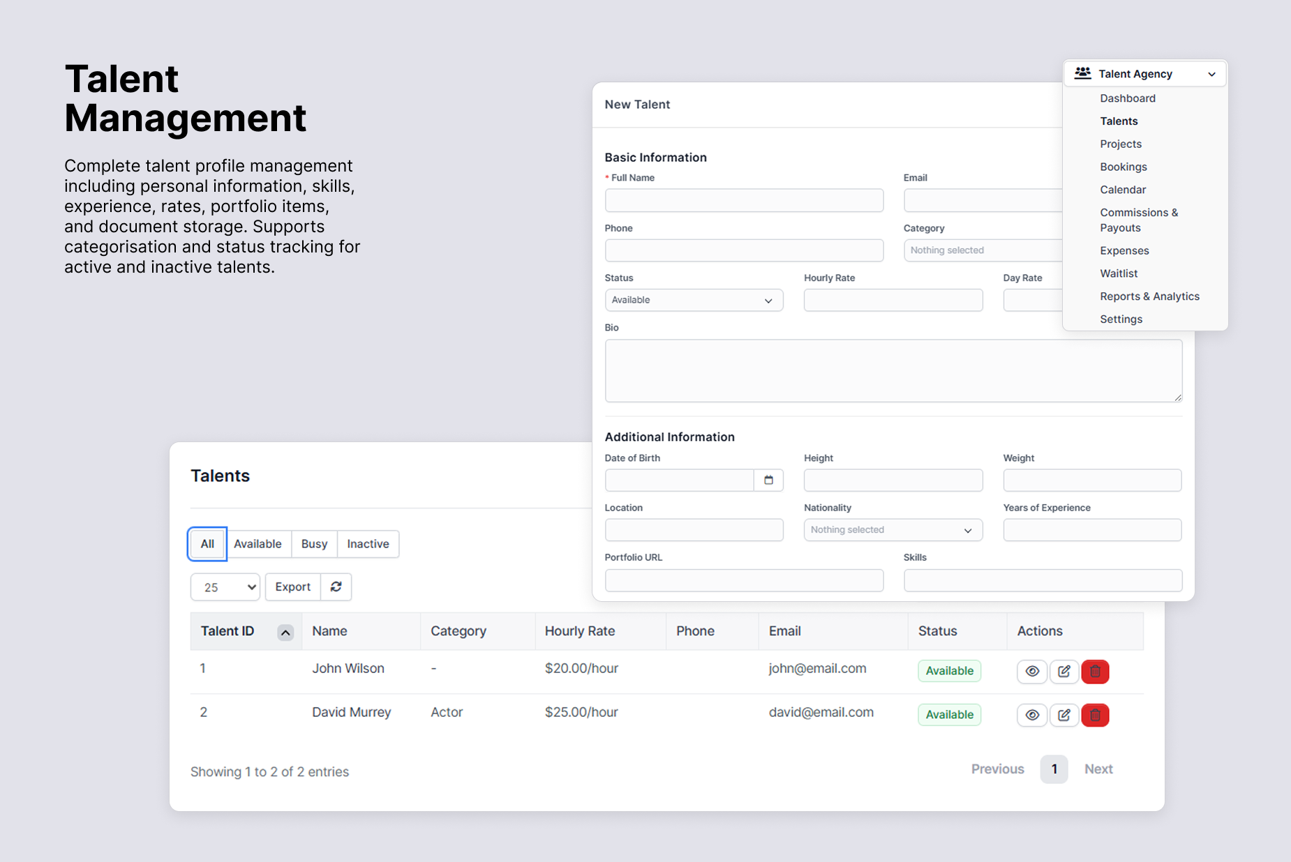Click into the Phone field
The image size is (1291, 862).
(744, 250)
